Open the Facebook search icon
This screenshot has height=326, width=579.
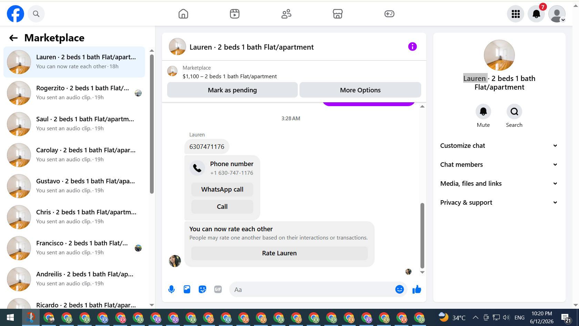point(36,14)
